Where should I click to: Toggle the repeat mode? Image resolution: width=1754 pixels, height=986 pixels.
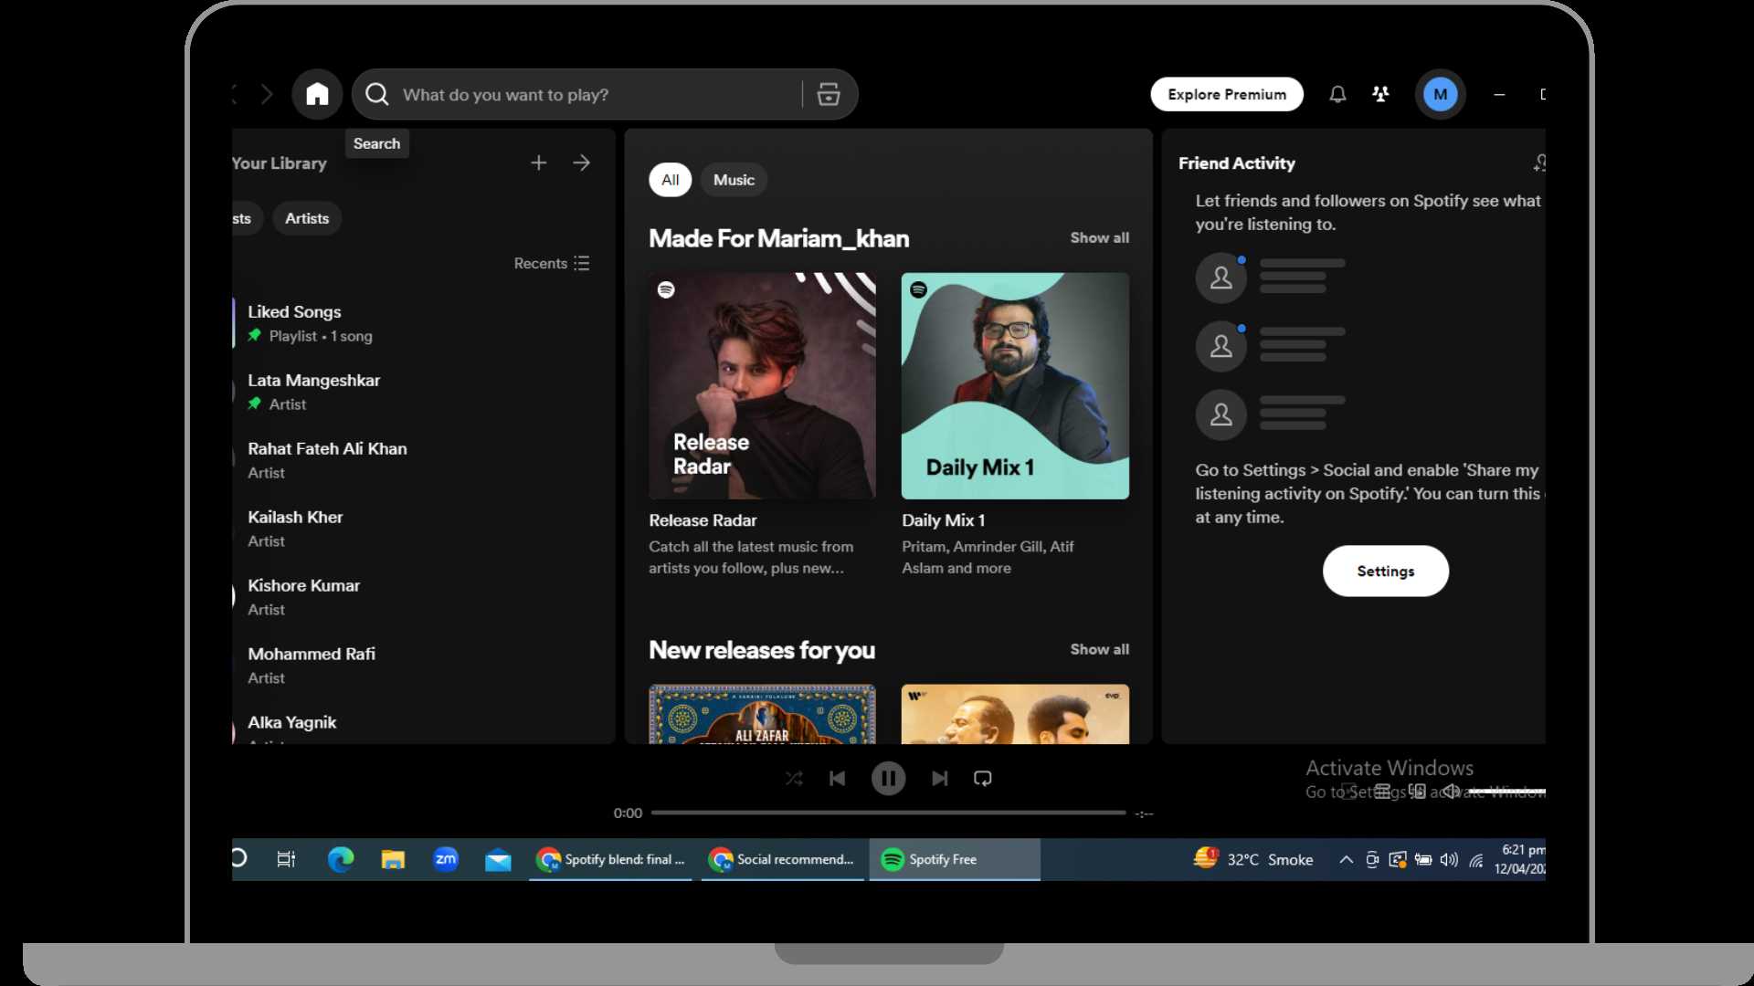click(x=983, y=779)
